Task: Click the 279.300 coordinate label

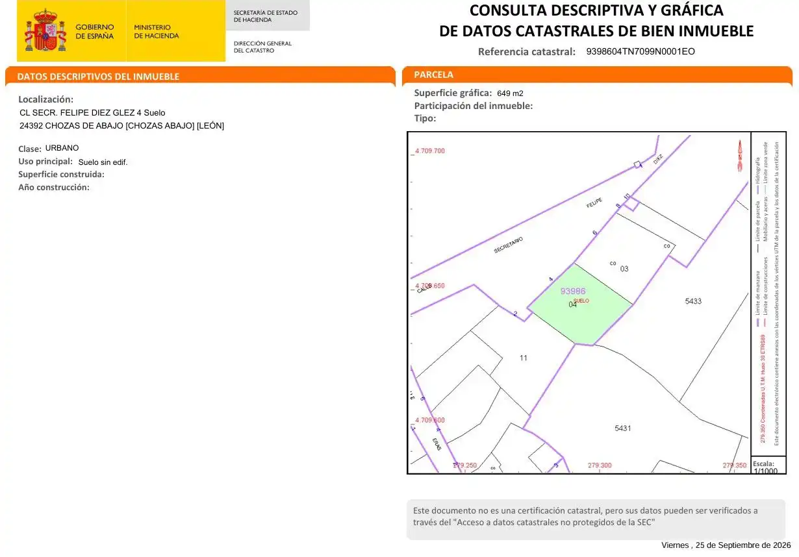Action: 600,465
